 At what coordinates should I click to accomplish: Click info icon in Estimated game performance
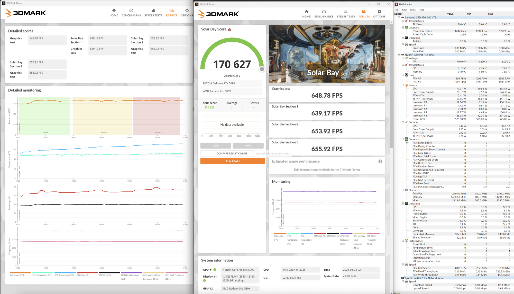[x=380, y=161]
